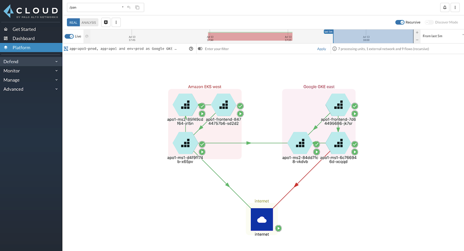Select the red timeline range

click(x=250, y=36)
